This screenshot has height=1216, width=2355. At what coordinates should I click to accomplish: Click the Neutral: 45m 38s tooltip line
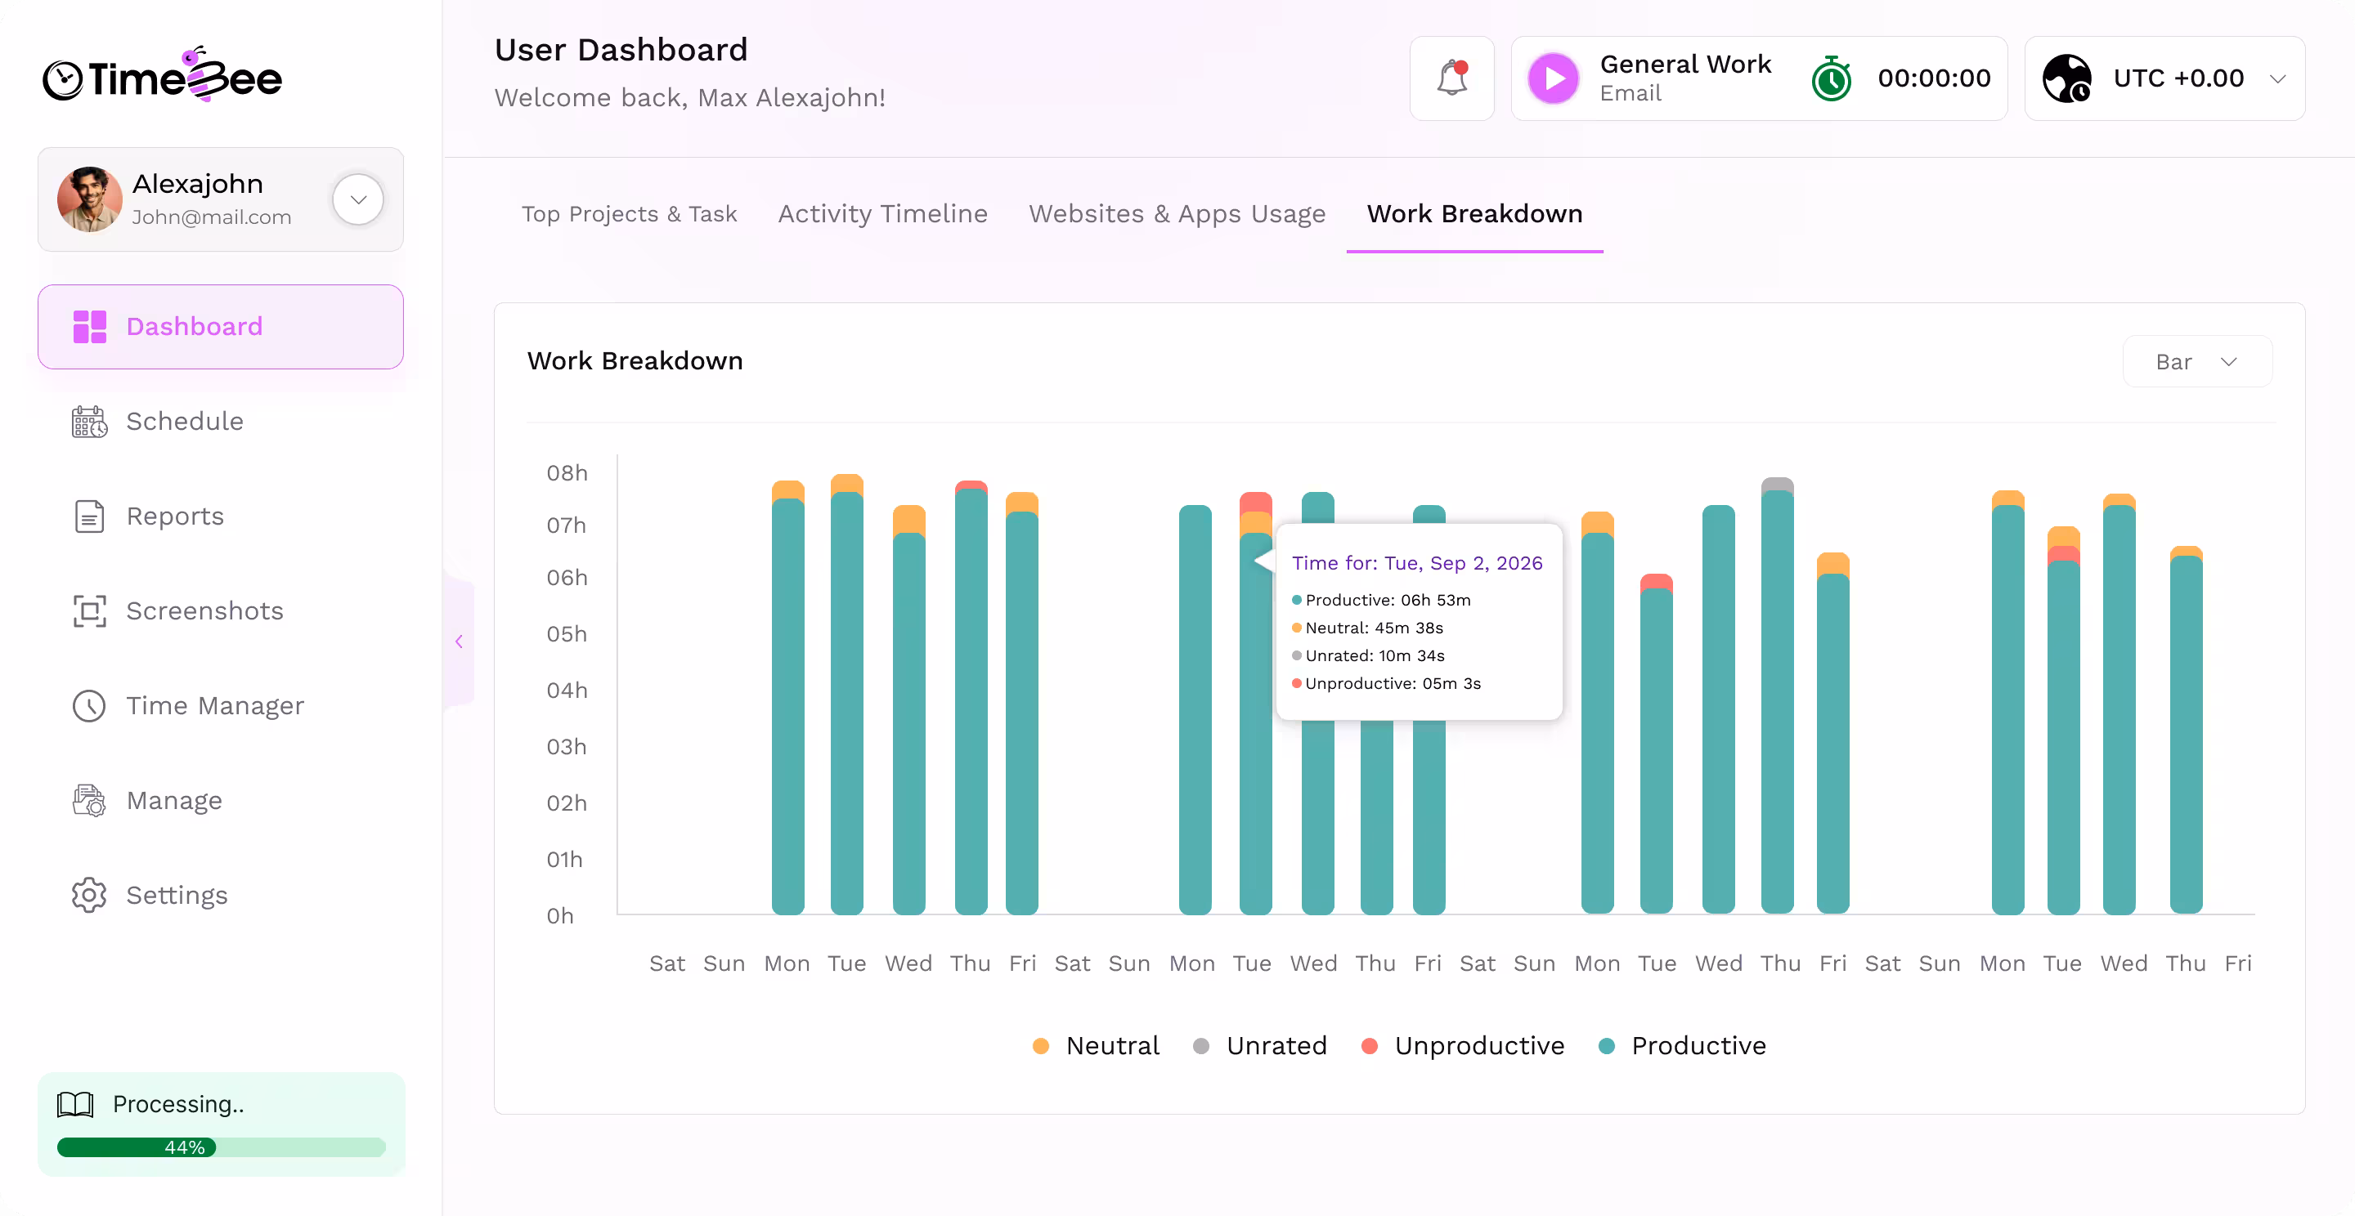point(1368,628)
